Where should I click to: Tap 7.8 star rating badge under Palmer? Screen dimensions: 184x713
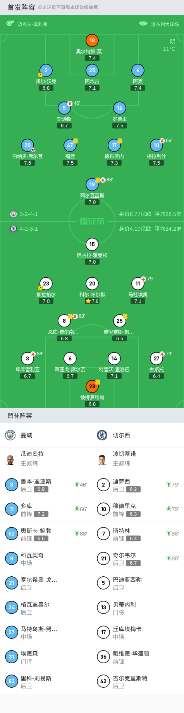click(92, 301)
